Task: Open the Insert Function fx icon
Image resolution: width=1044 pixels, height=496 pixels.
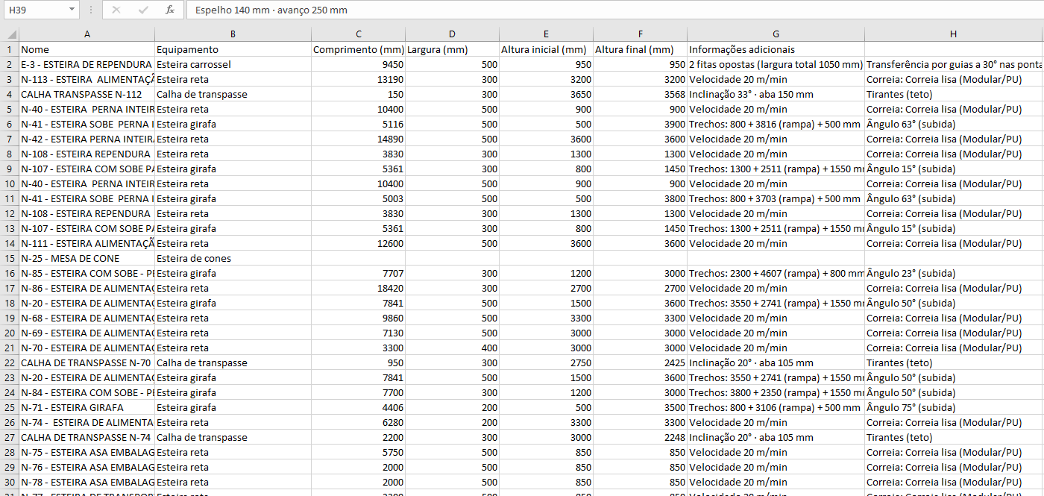Action: [x=170, y=10]
